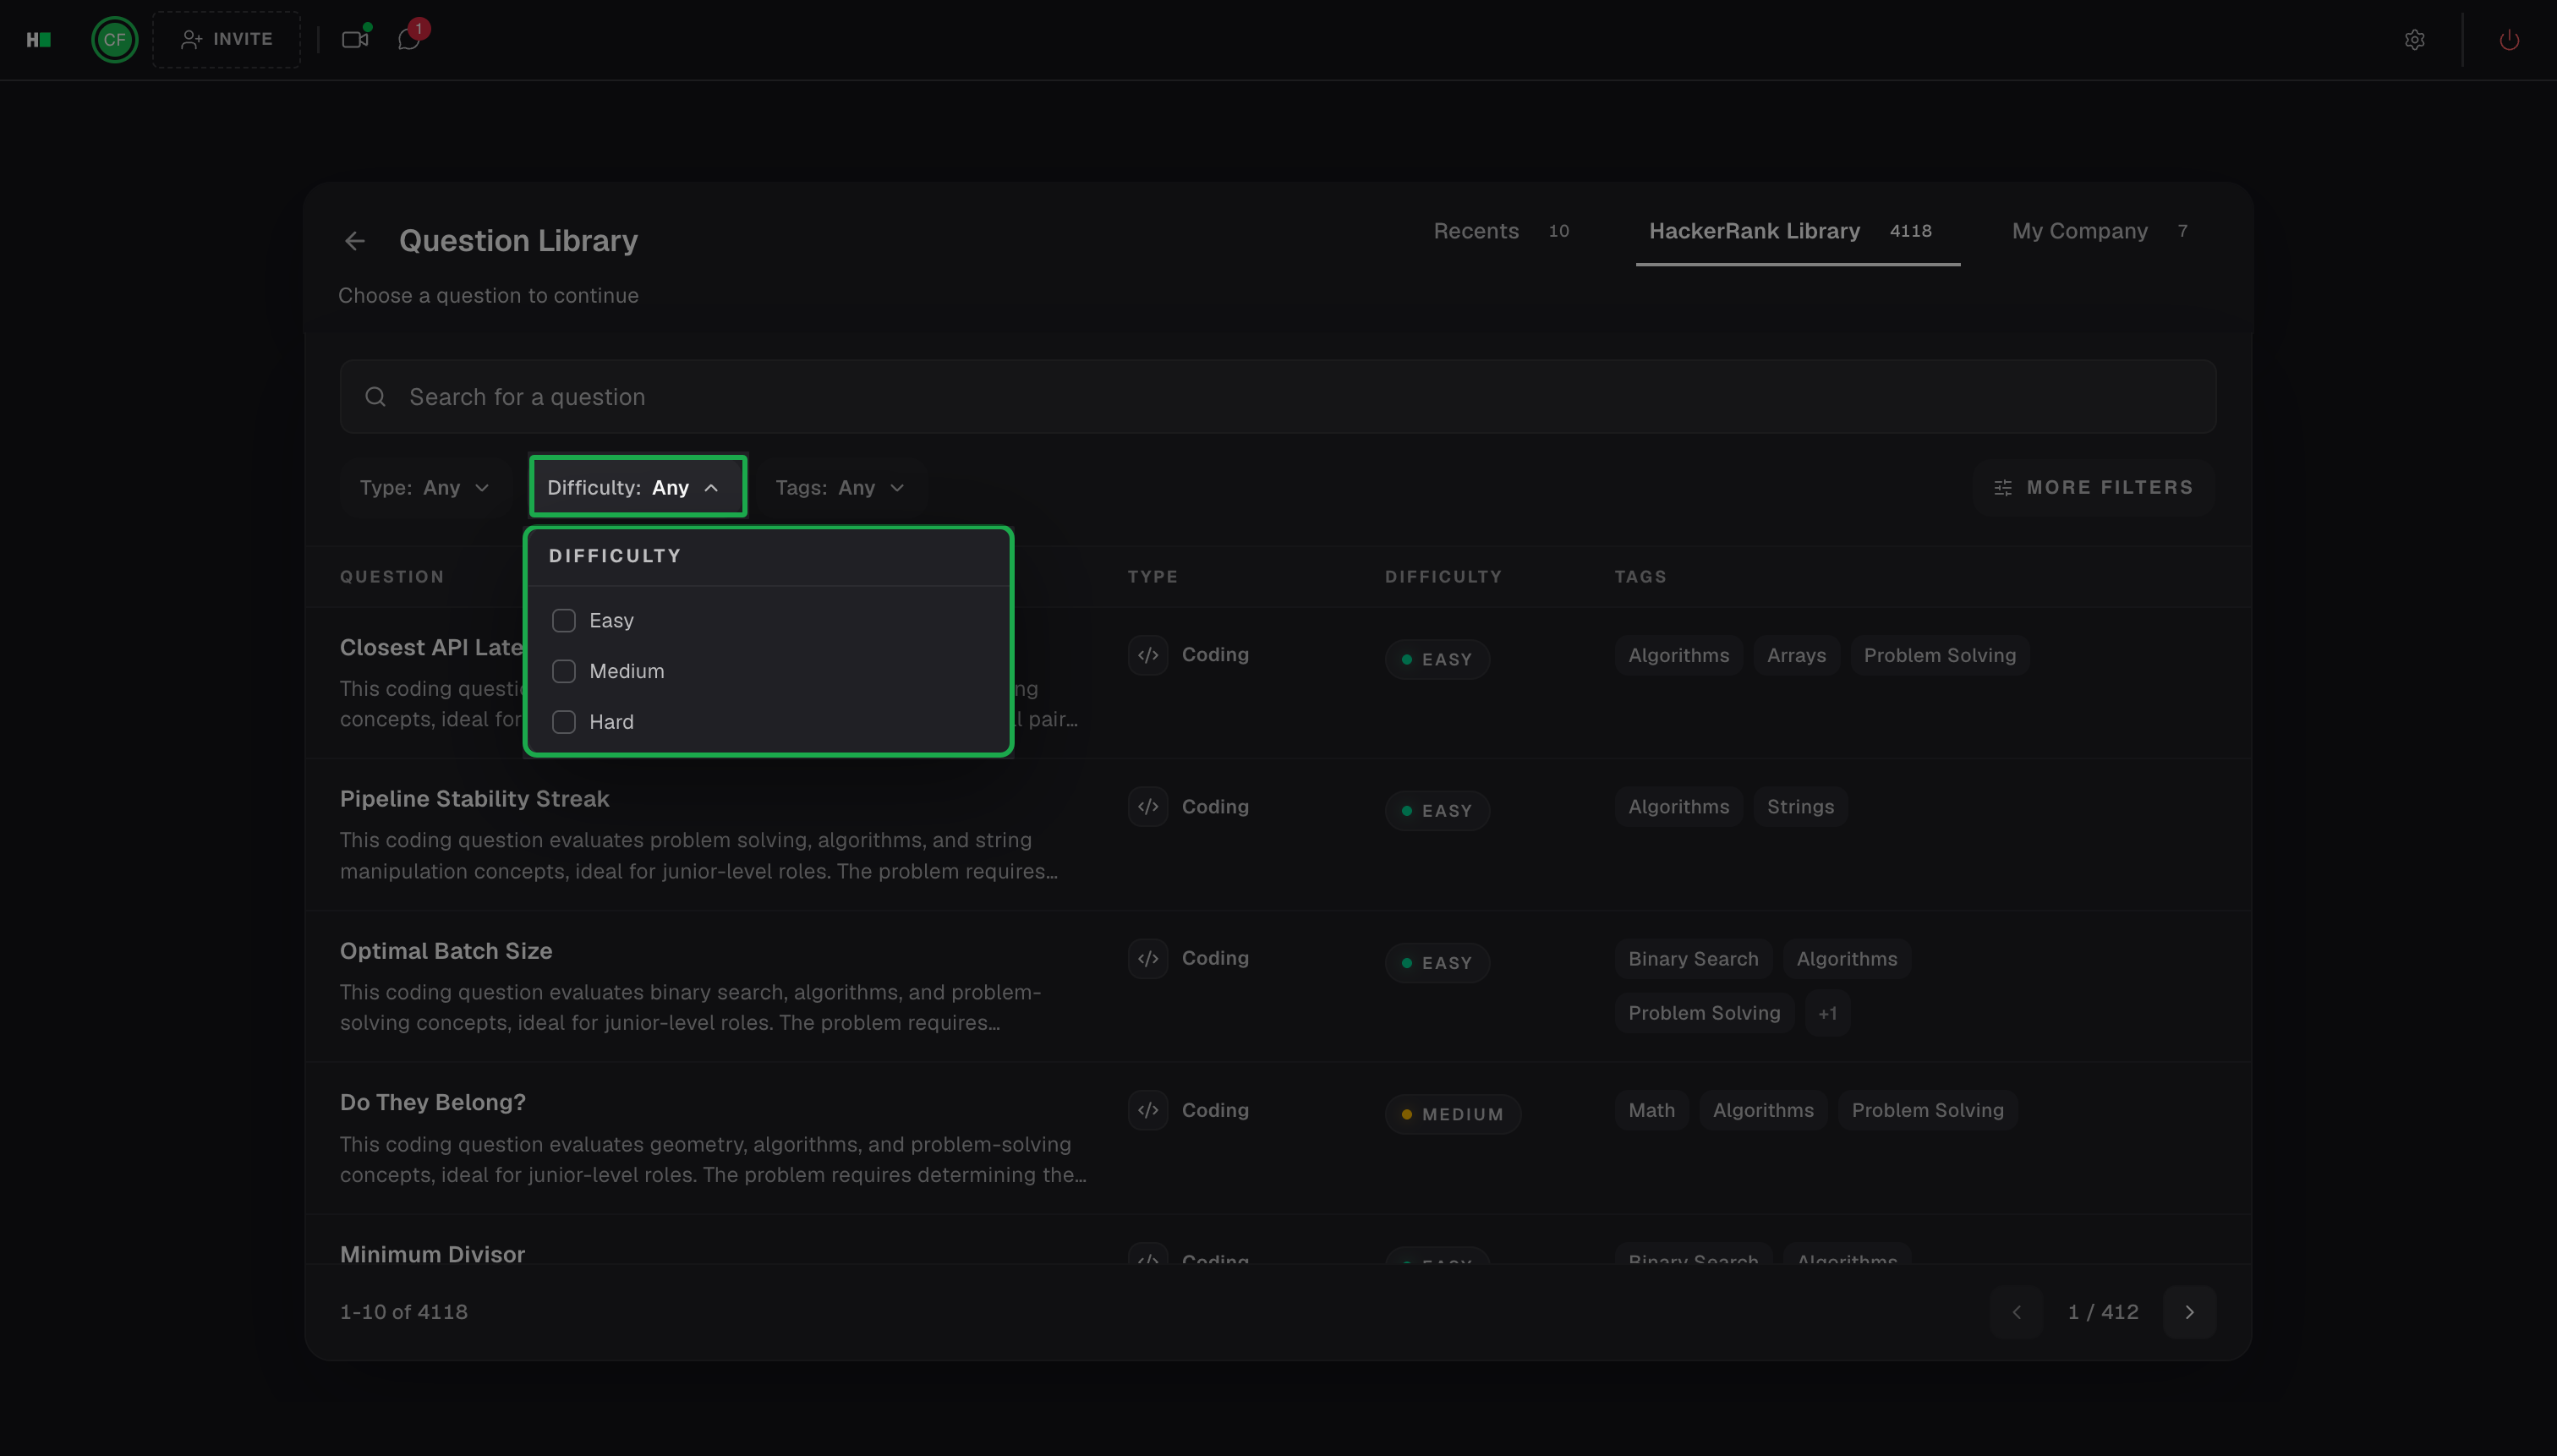Image resolution: width=2557 pixels, height=1456 pixels.
Task: Click the MEDIUM difficulty badge
Action: pyautogui.click(x=1453, y=1114)
